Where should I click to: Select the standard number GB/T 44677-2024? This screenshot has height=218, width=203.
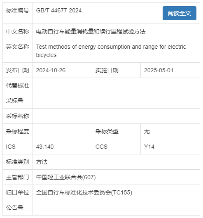point(59,11)
